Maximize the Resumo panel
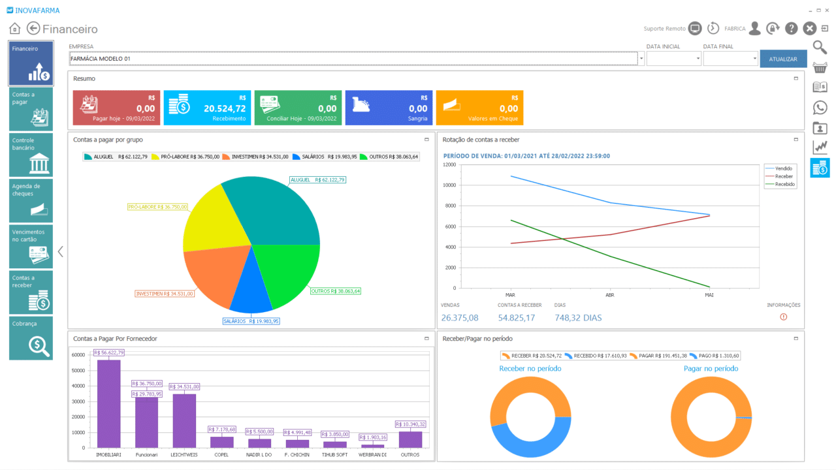 pos(796,78)
